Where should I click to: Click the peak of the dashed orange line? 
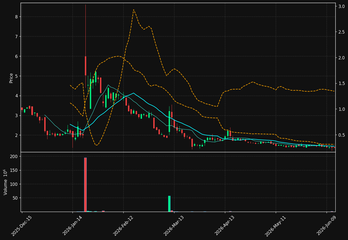133,10
